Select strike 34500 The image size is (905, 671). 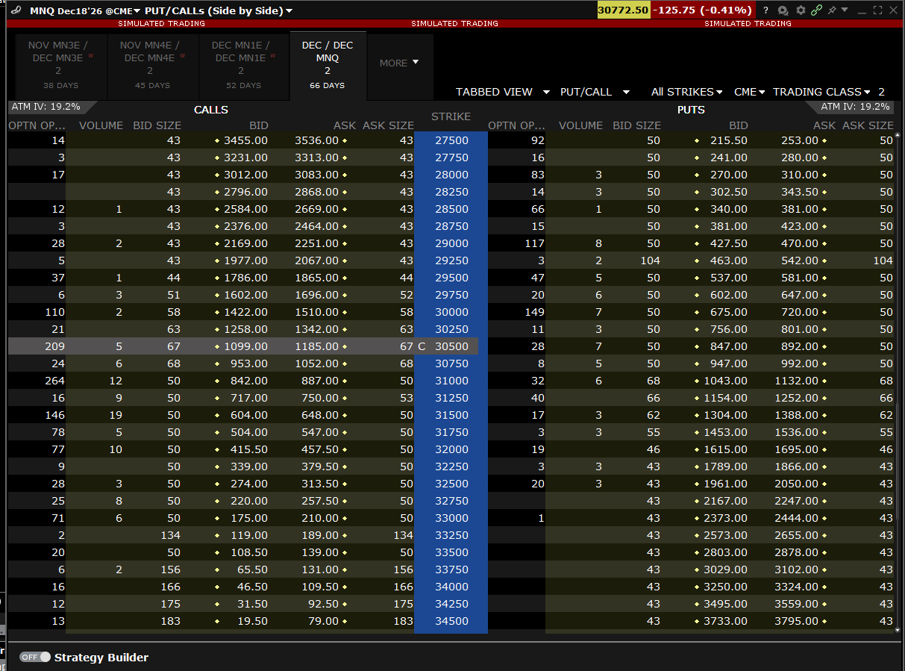point(451,621)
